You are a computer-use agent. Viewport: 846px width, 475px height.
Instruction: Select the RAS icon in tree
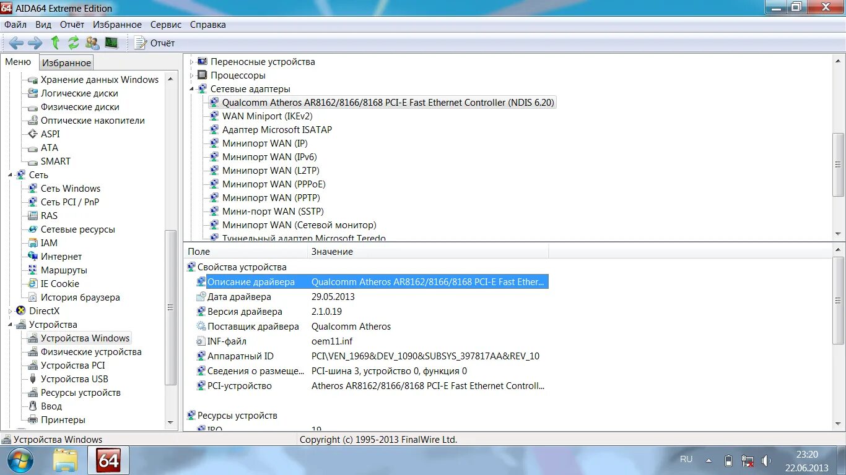pos(33,216)
